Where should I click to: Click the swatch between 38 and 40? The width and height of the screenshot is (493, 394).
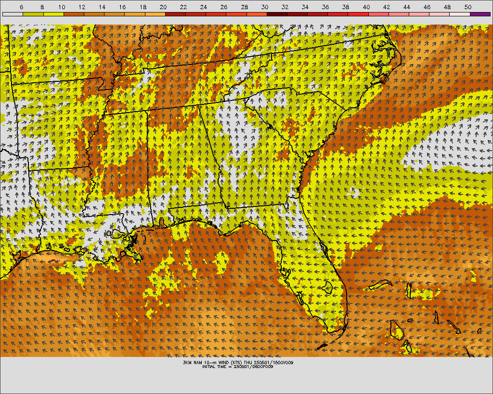[358, 14]
